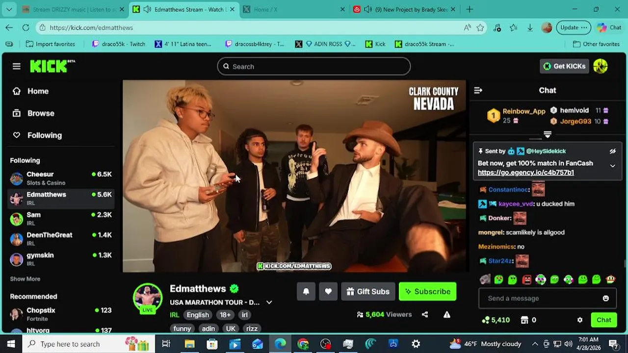628x353 pixels.
Task: Open the go.egency.io pinned link
Action: click(x=525, y=173)
